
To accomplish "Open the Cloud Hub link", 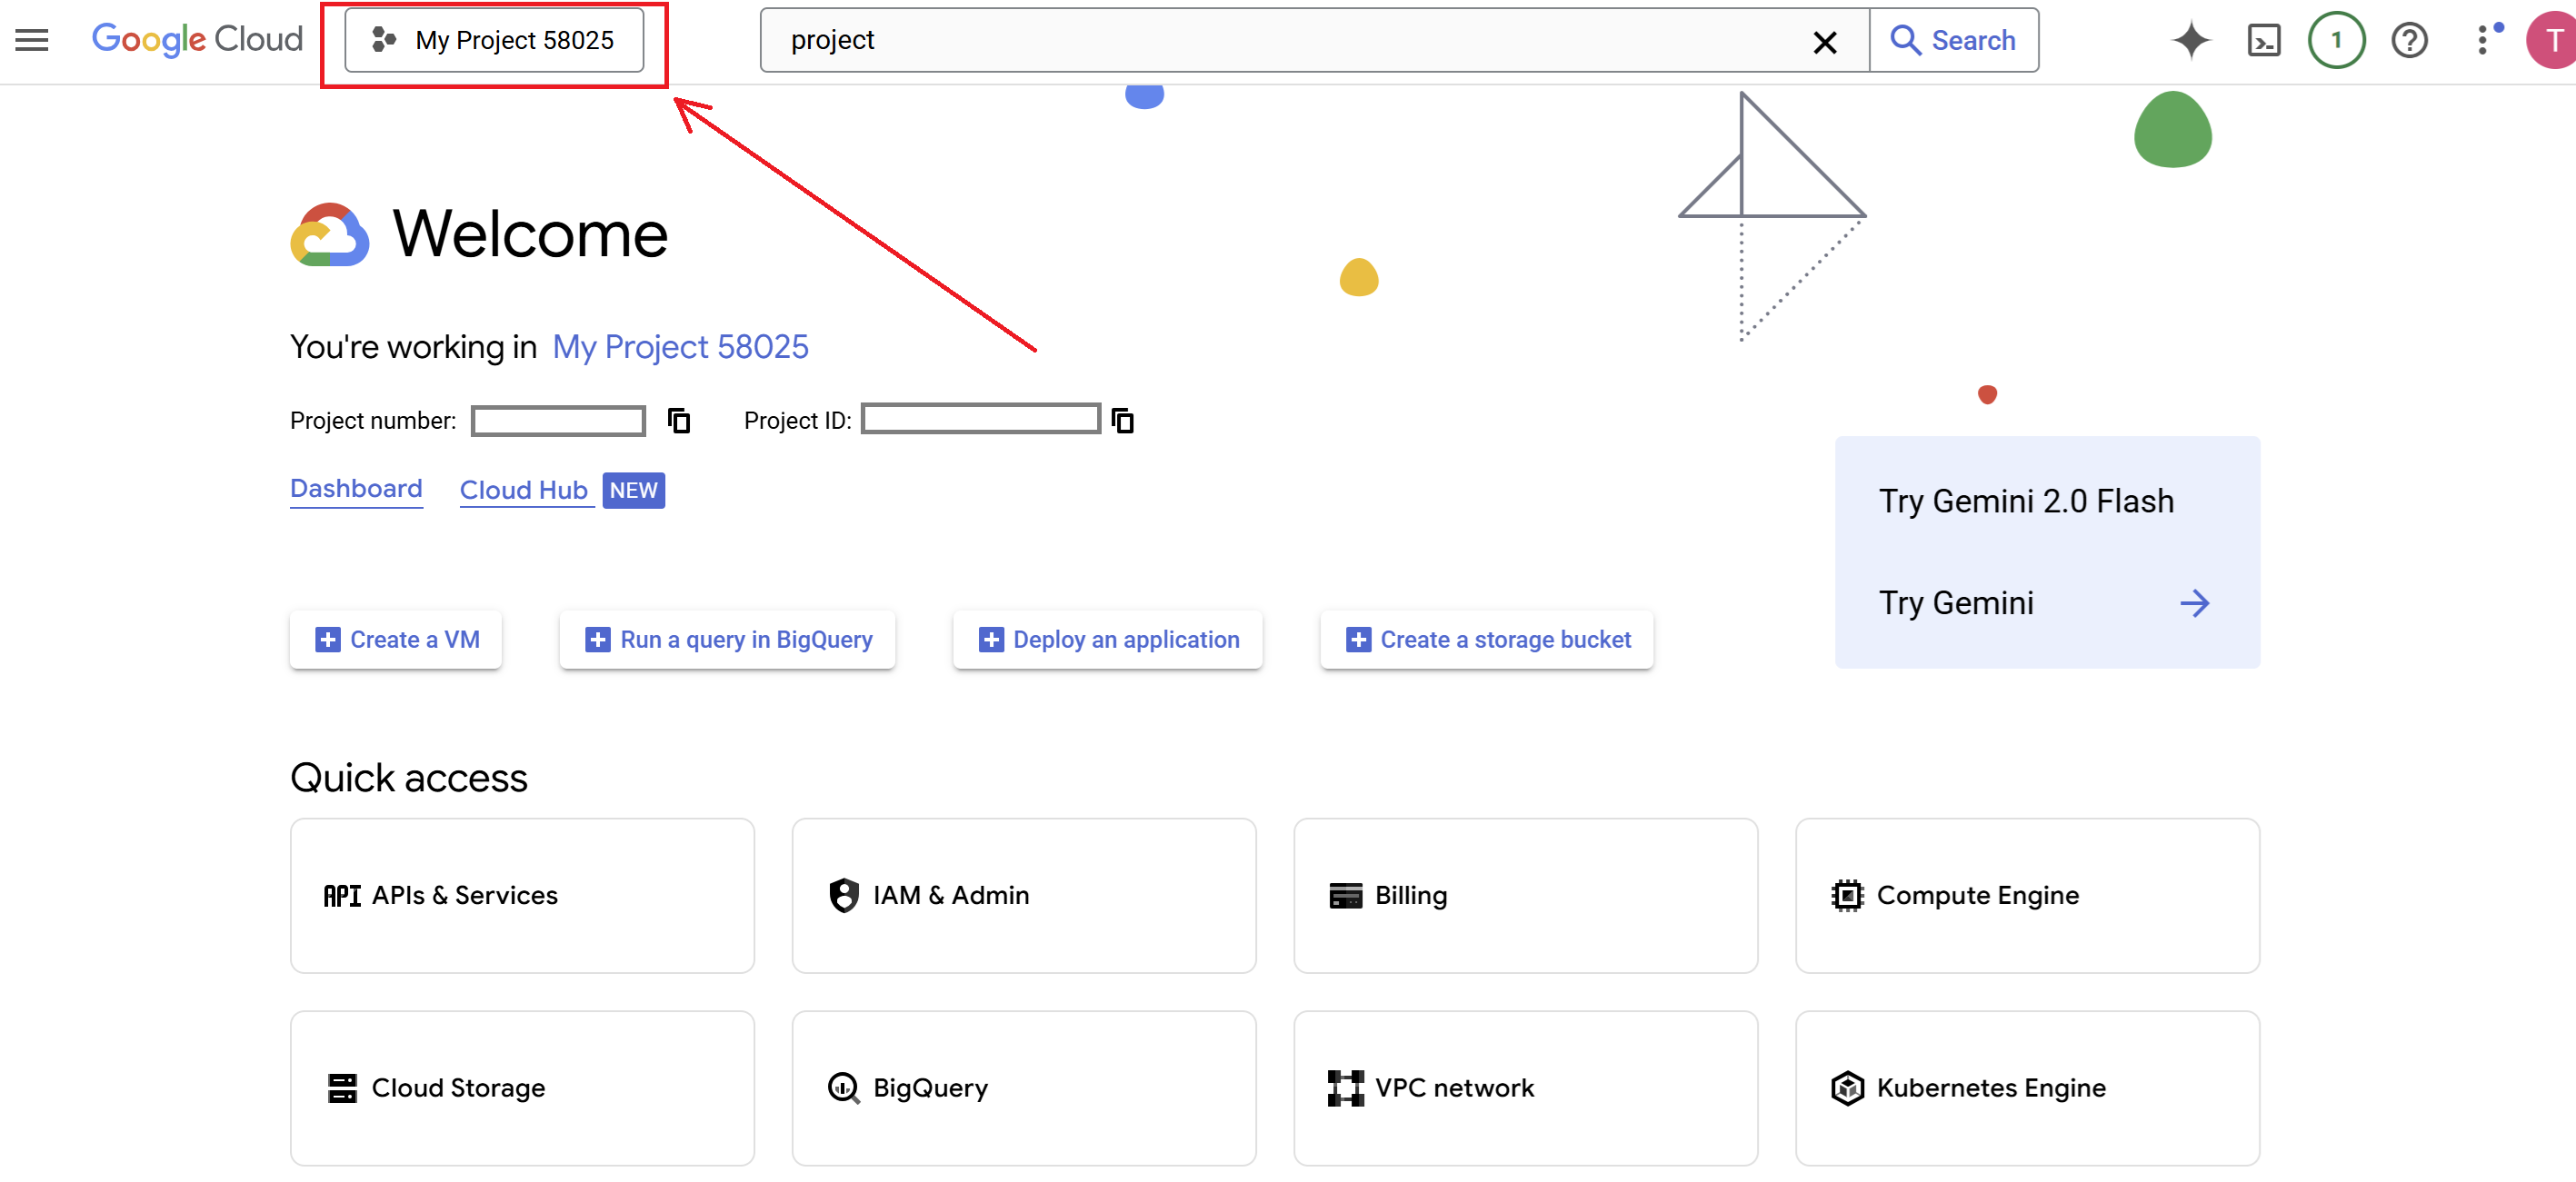I will point(523,490).
